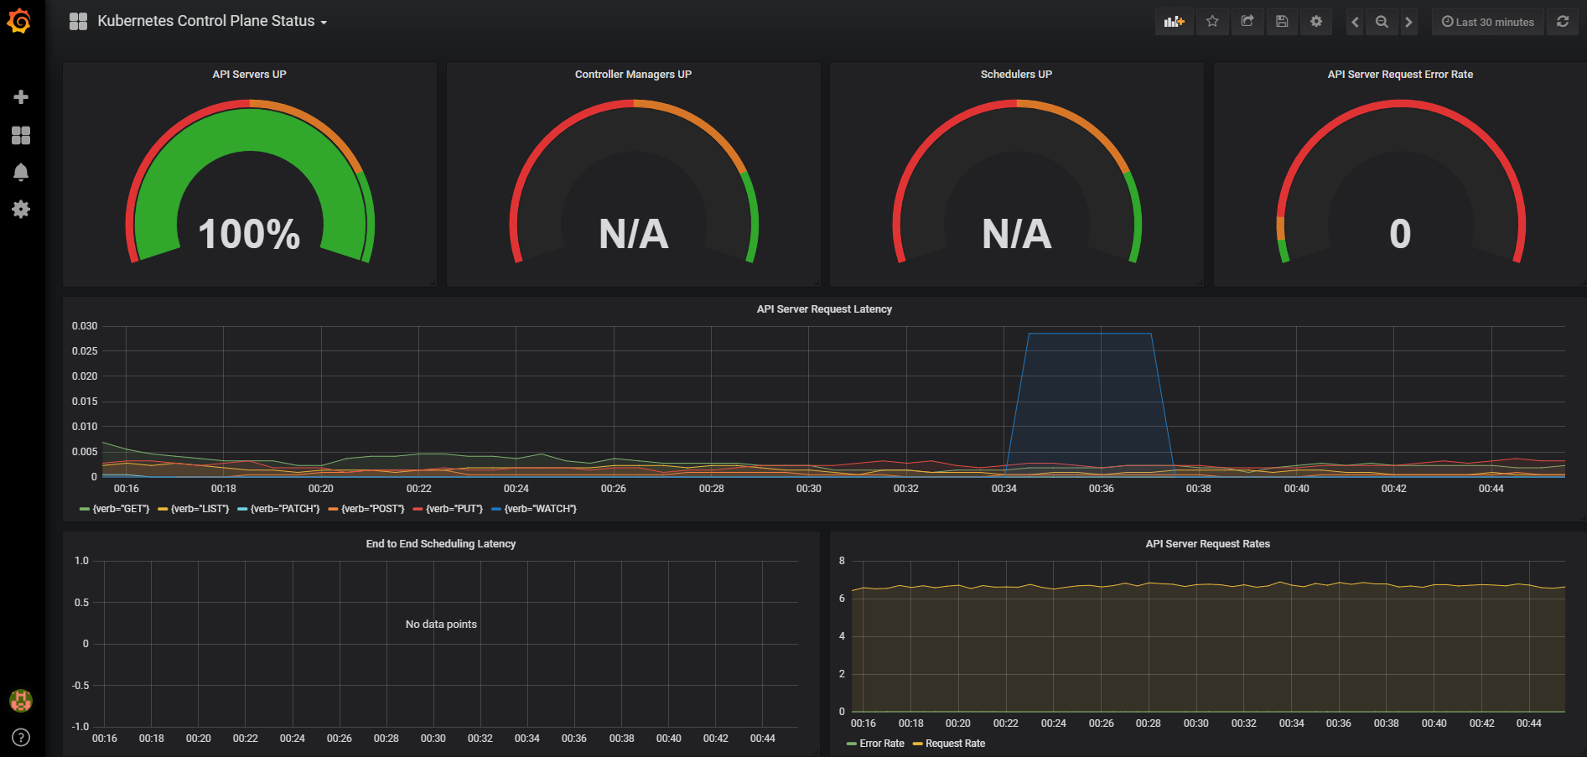
Task: Refresh the dashboard
Action: [x=1563, y=22]
